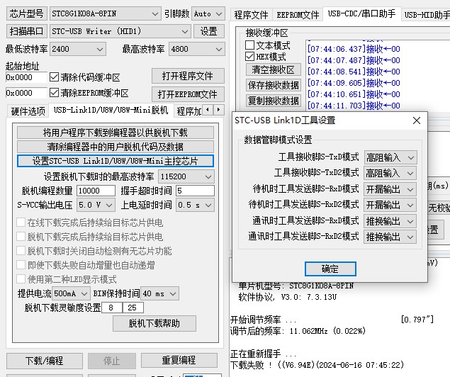Open the STC8G1K08A-8PIN chip model dropdown

105,13
